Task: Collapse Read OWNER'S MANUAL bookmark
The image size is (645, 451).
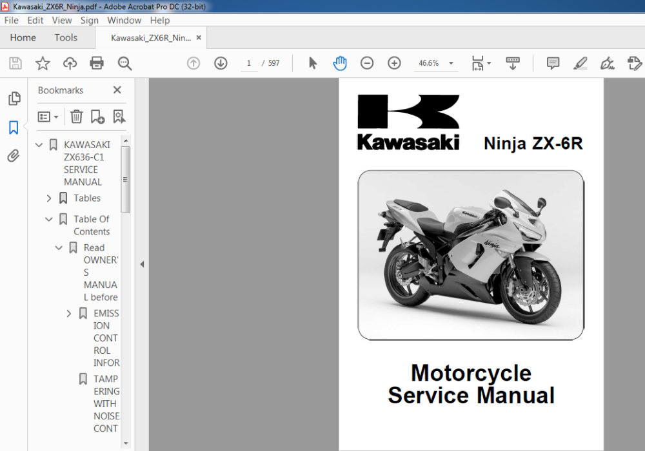Action: [59, 247]
